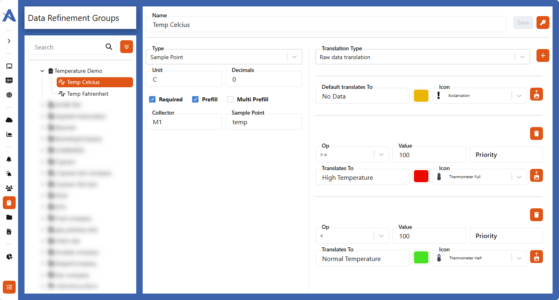559x300 pixels.
Task: Collapse the Temperature Demo tree node
Action: point(42,71)
